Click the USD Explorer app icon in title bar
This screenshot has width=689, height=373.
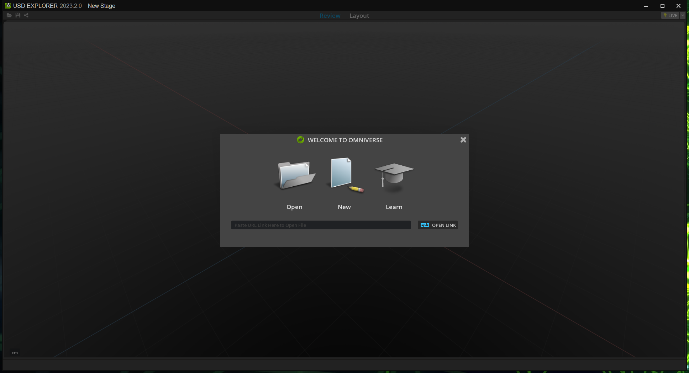click(8, 6)
